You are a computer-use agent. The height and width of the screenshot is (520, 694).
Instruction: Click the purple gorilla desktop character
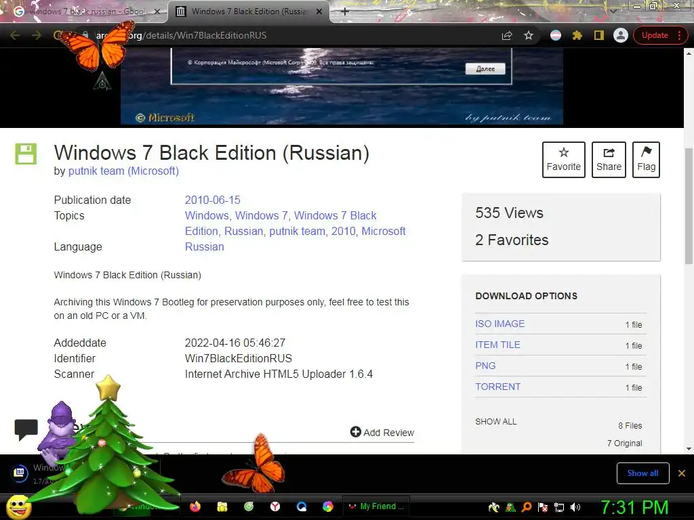(x=61, y=431)
